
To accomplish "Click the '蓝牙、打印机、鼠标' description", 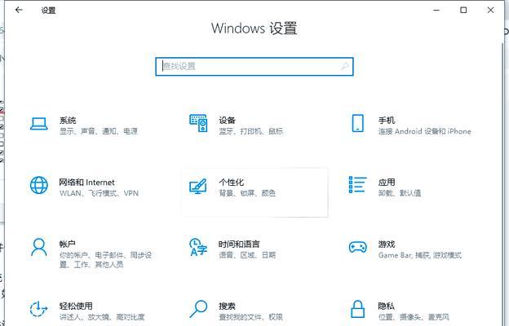I will click(x=250, y=131).
